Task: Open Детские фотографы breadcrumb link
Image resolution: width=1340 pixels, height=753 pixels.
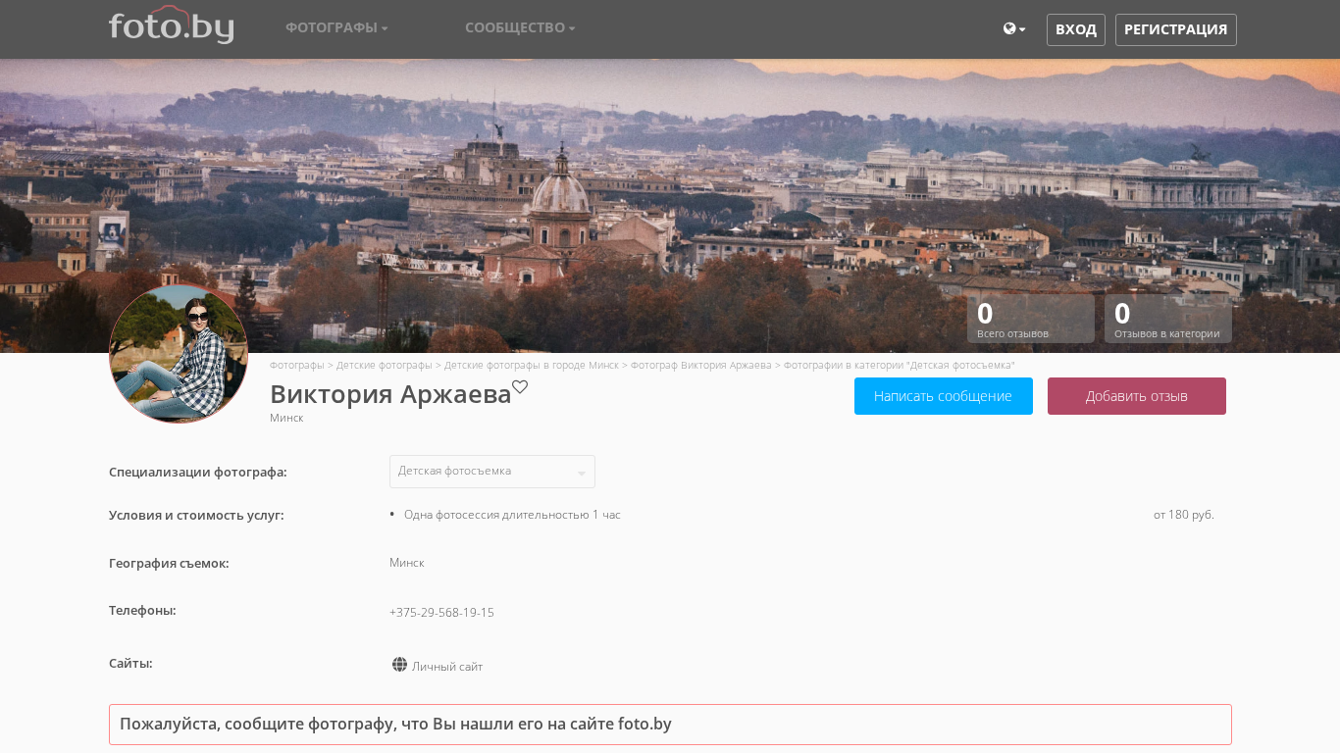Action: (385, 365)
